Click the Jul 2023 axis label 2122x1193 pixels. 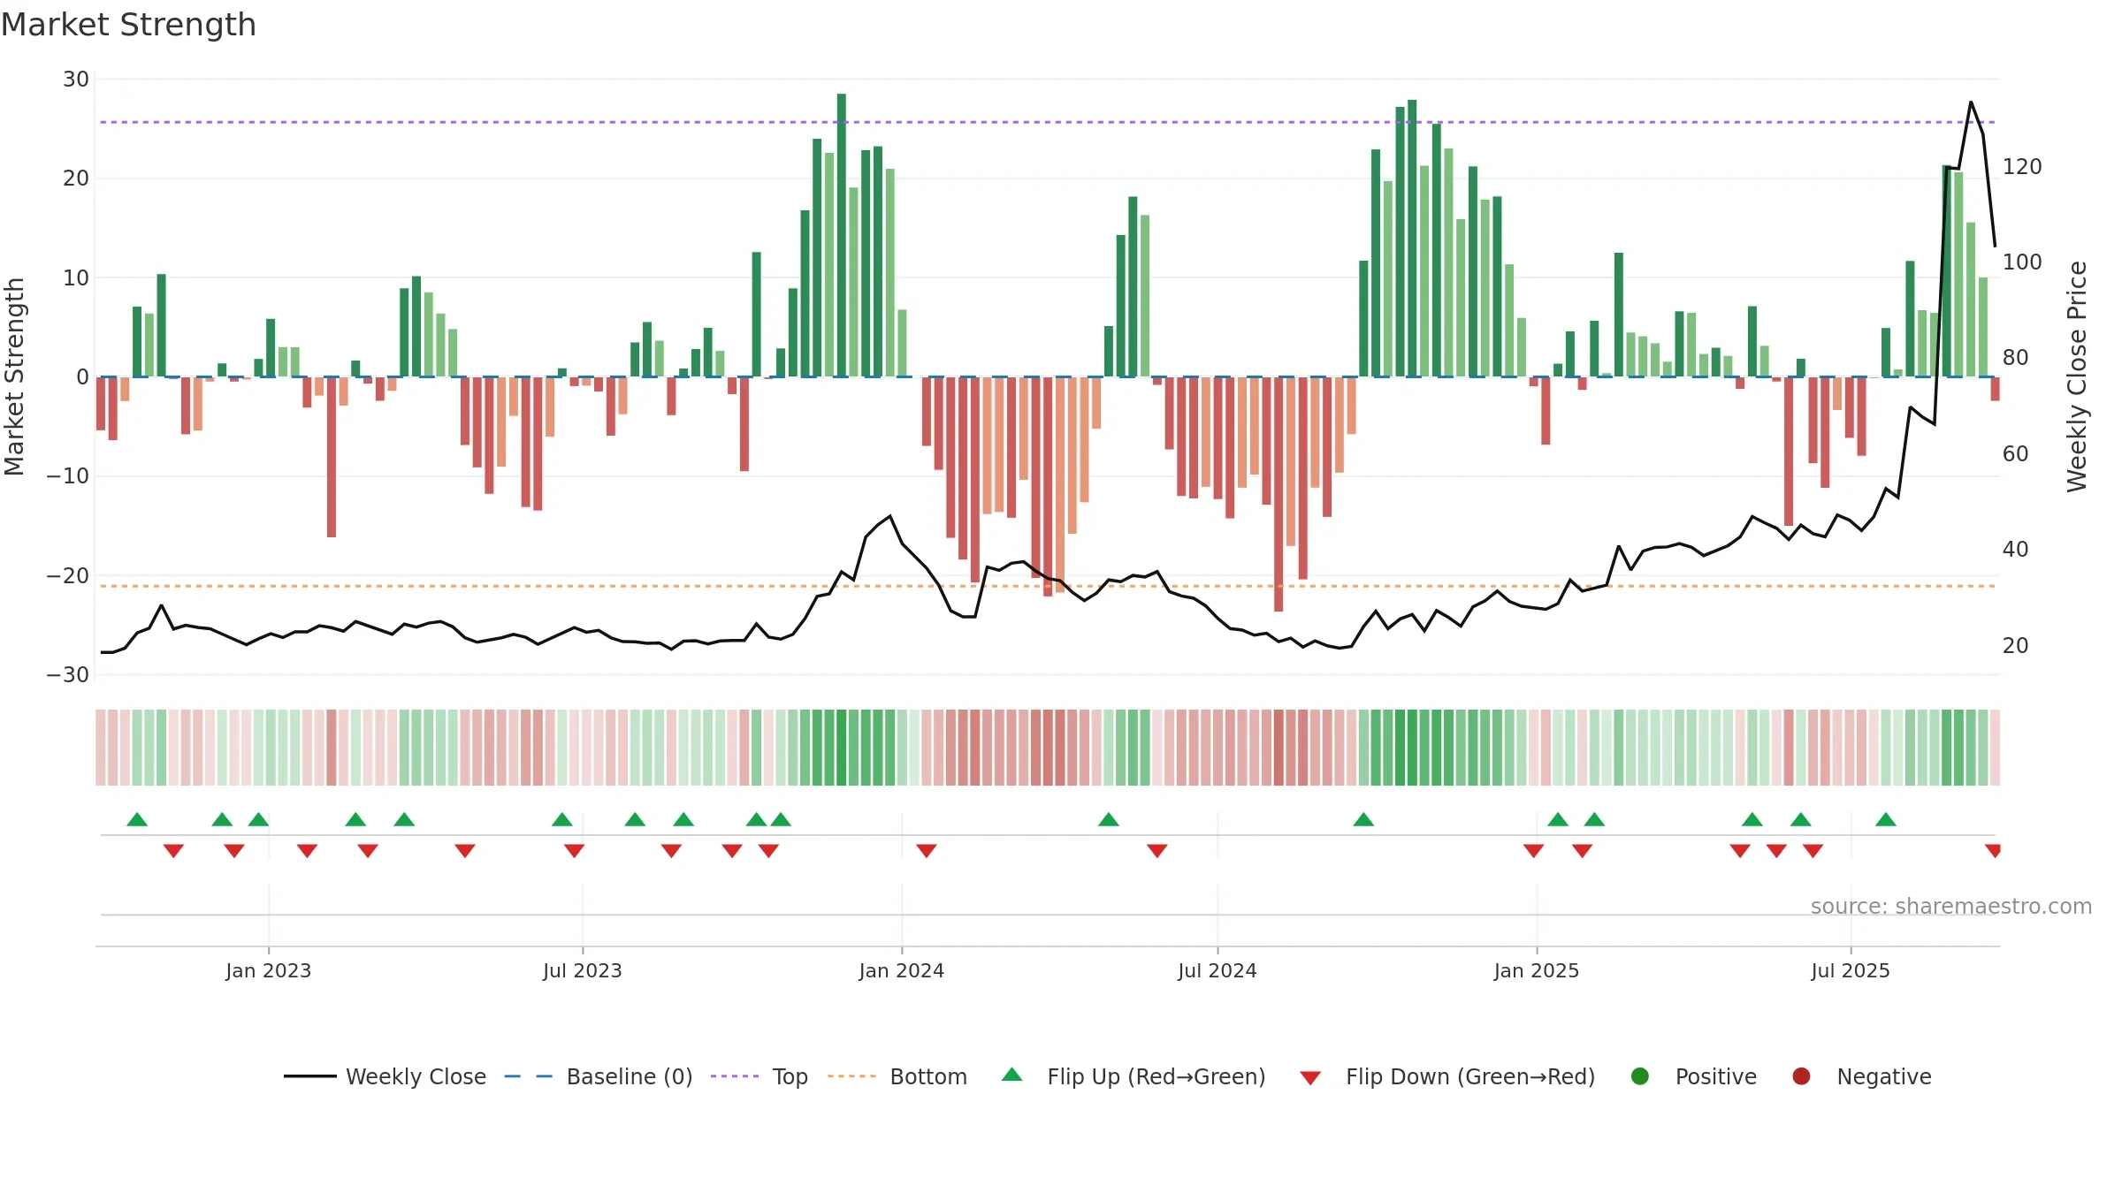coord(583,970)
